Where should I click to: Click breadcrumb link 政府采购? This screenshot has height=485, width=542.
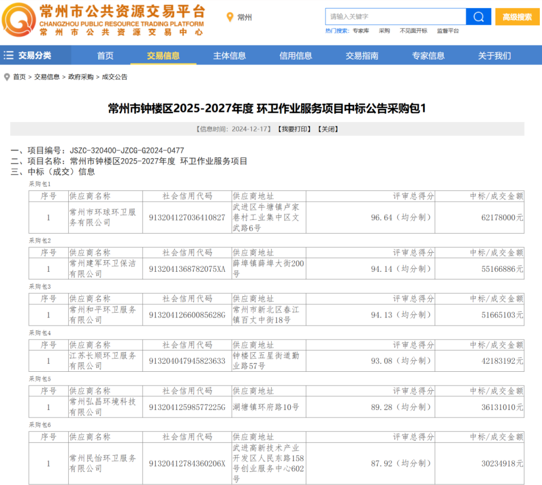(x=81, y=77)
